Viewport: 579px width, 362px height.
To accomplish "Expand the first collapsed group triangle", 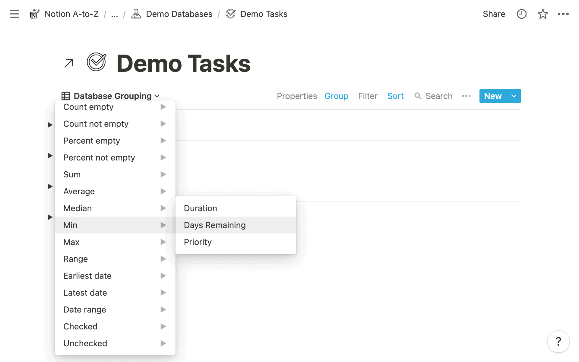I will [x=50, y=125].
